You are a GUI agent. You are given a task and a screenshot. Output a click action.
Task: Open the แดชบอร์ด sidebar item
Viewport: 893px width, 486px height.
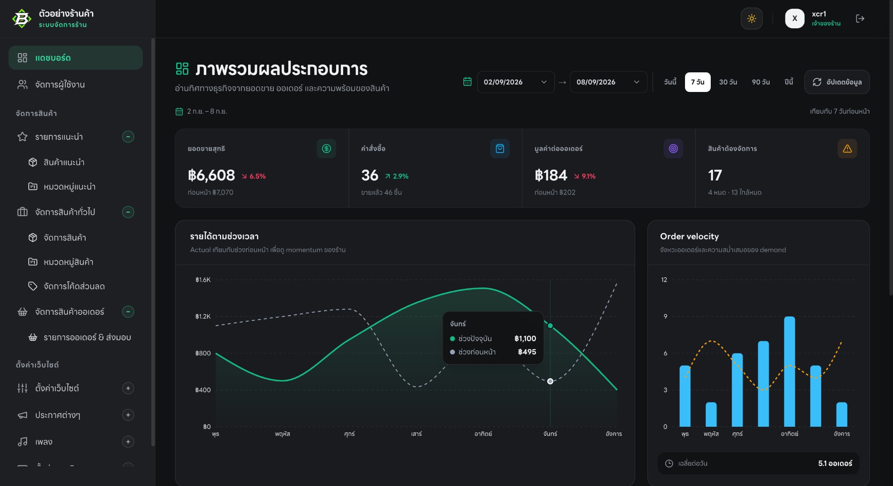click(75, 58)
